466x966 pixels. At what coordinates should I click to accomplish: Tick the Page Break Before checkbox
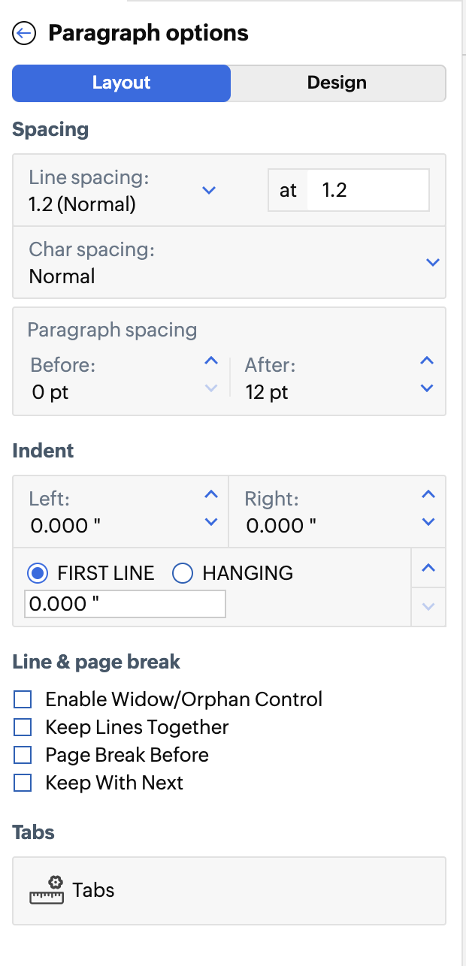click(23, 755)
